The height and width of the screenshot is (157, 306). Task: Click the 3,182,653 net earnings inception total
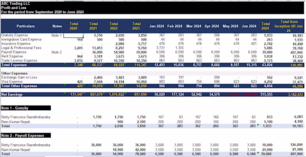(296, 95)
